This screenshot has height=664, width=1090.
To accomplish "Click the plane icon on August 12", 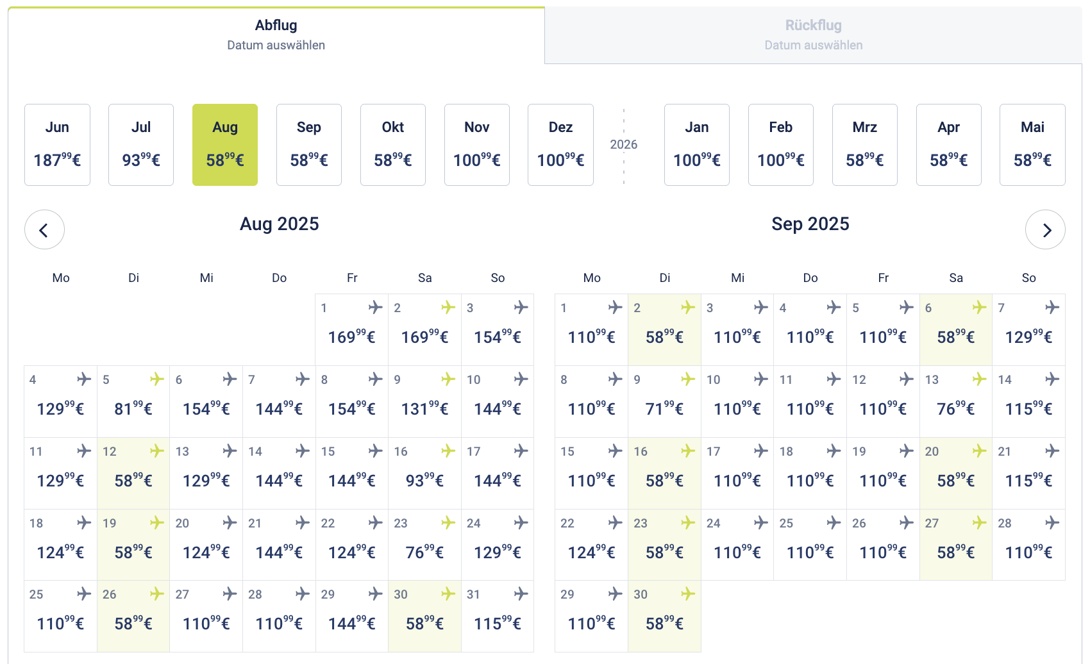I will coord(157,451).
